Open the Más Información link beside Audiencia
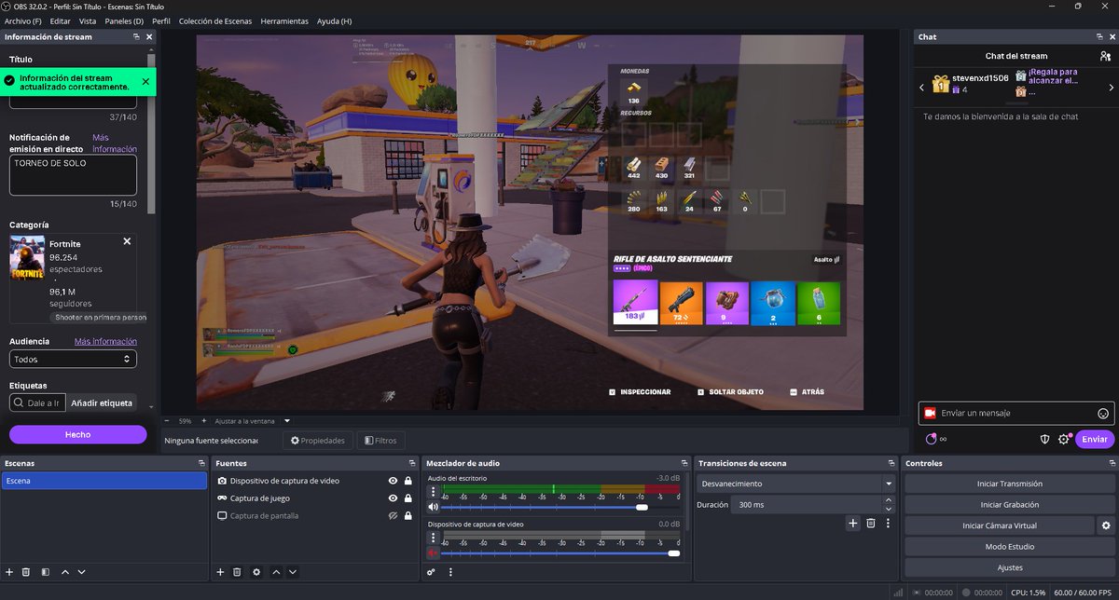 tap(105, 341)
